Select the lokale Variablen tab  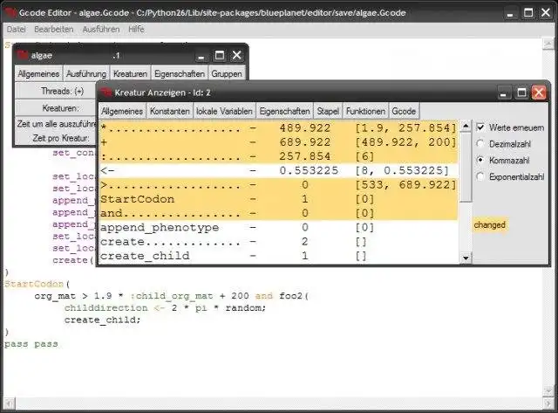224,111
